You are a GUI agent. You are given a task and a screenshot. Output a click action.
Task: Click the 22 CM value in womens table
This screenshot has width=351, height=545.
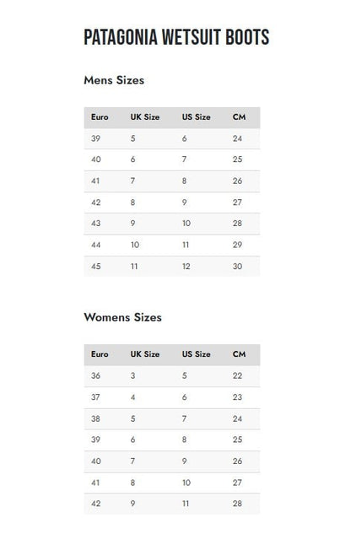click(237, 375)
